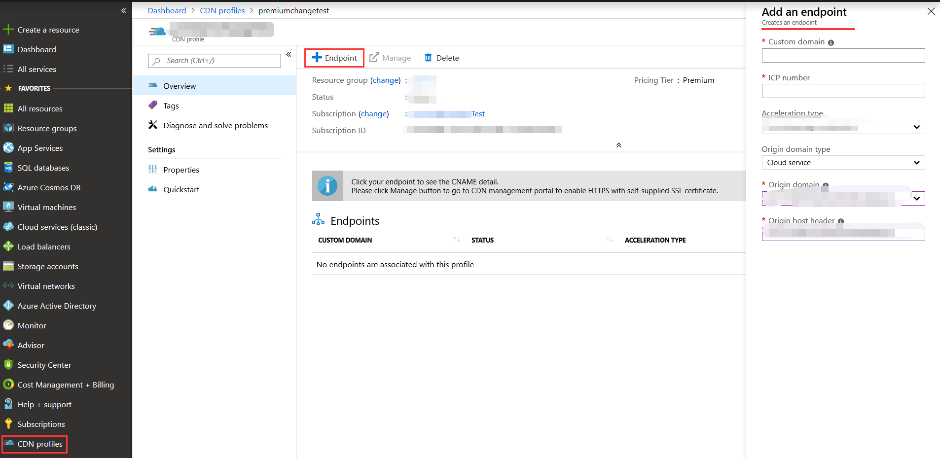940x458 pixels.
Task: Click the Manage toolbar button
Action: pyautogui.click(x=390, y=58)
